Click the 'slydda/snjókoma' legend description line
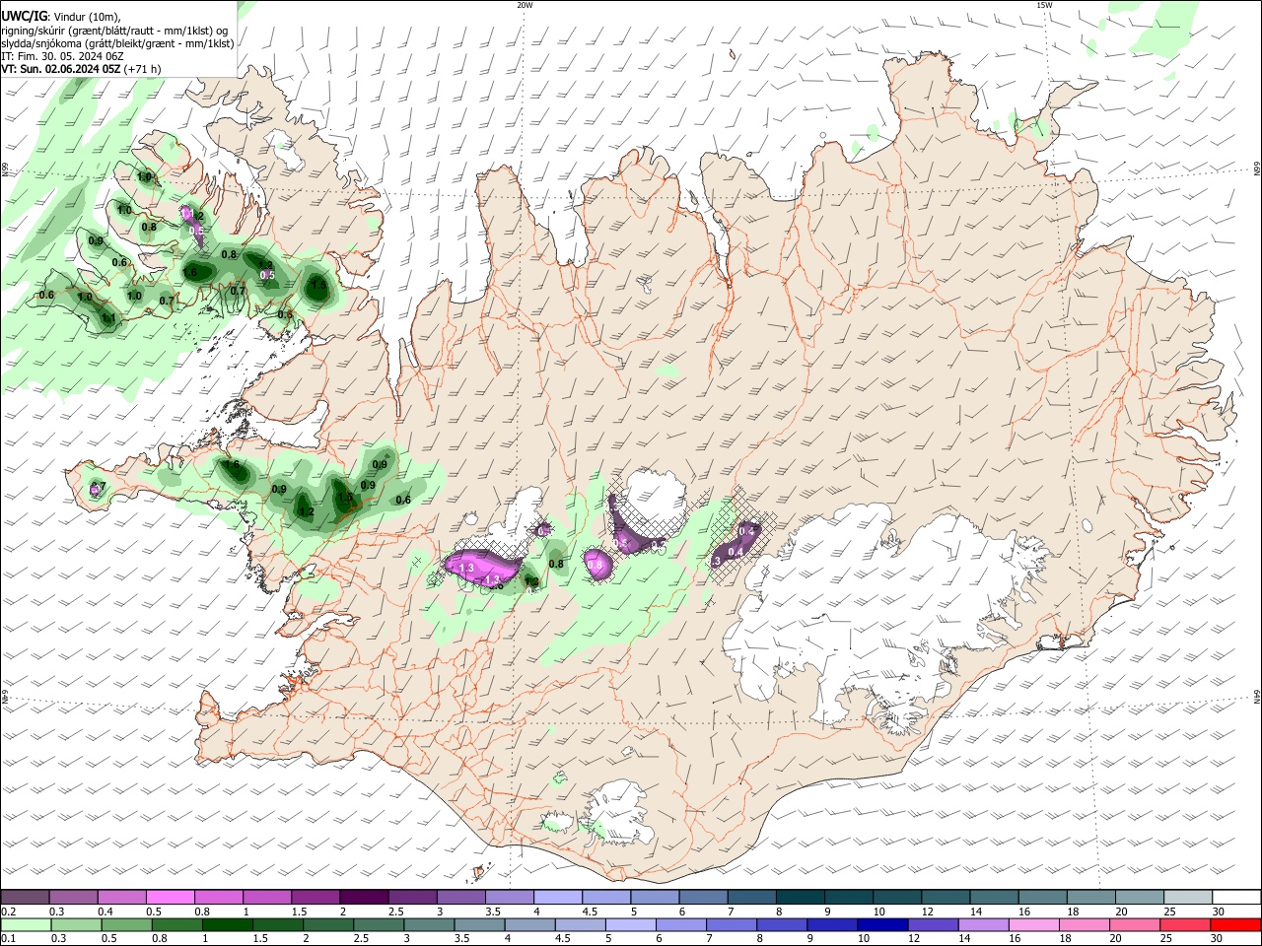Viewport: 1262px width, 946px height. 117,43
